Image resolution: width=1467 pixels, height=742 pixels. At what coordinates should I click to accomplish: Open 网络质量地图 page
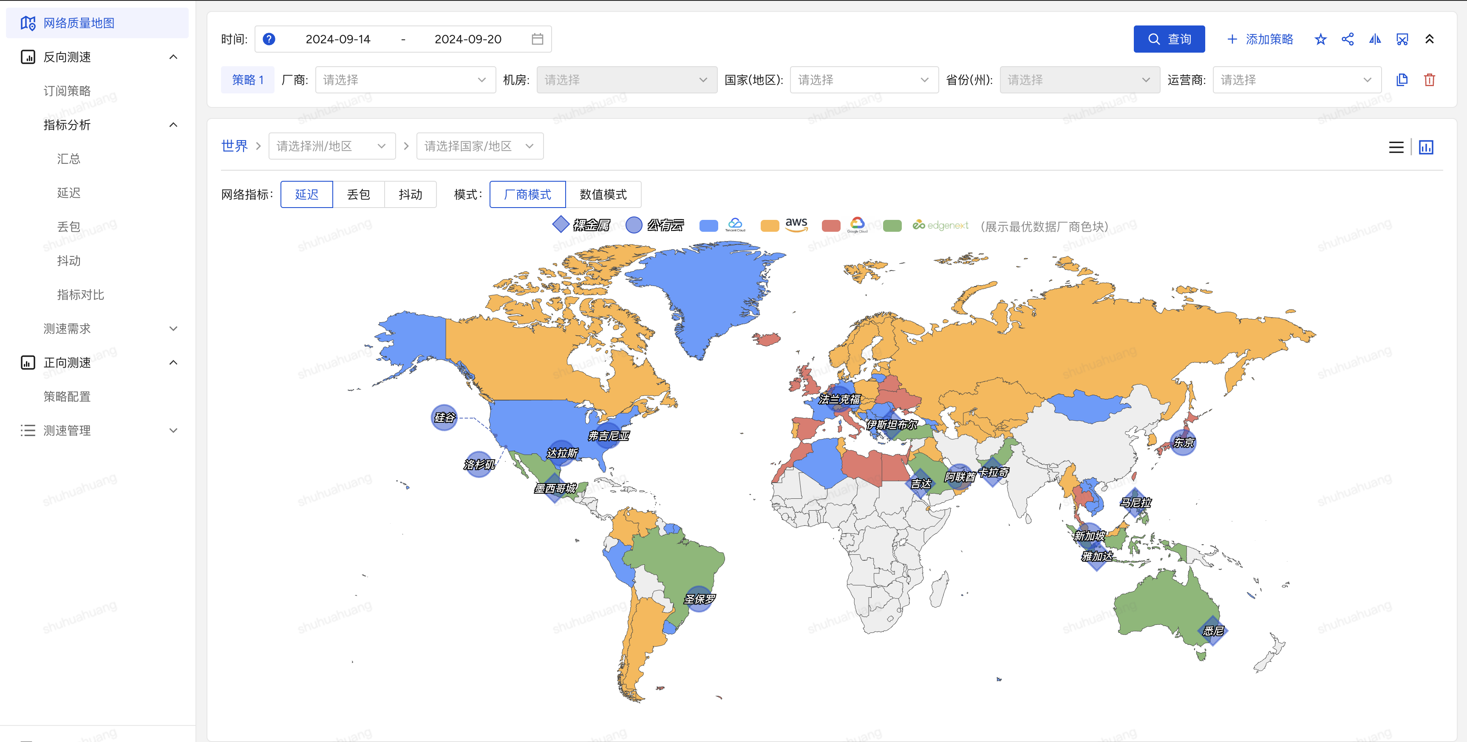click(x=97, y=23)
